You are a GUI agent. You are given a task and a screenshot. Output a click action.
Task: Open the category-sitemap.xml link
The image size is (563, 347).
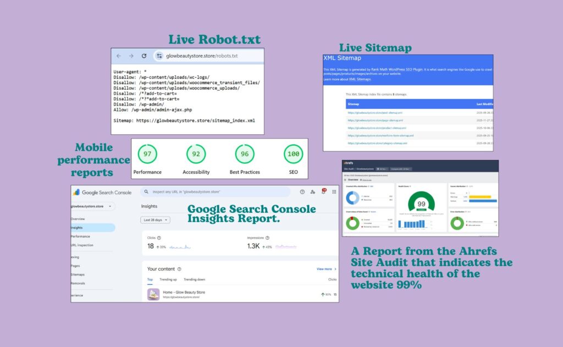pyautogui.click(x=377, y=143)
